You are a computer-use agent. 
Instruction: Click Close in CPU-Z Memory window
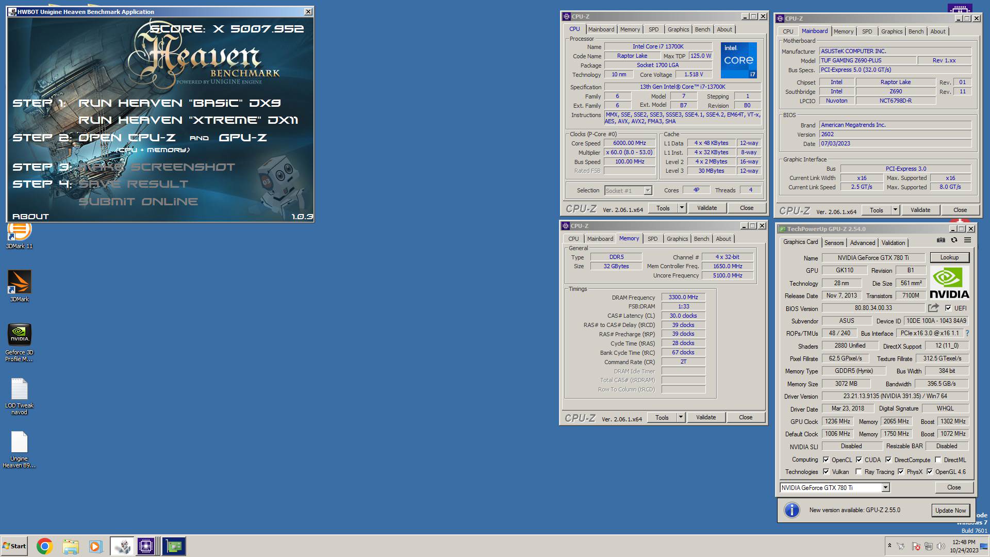click(746, 417)
